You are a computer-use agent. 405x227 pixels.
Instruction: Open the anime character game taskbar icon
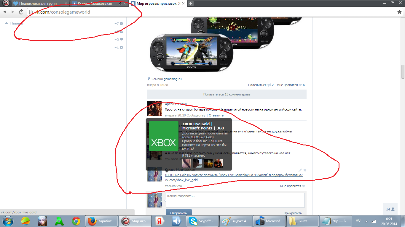tap(42, 221)
